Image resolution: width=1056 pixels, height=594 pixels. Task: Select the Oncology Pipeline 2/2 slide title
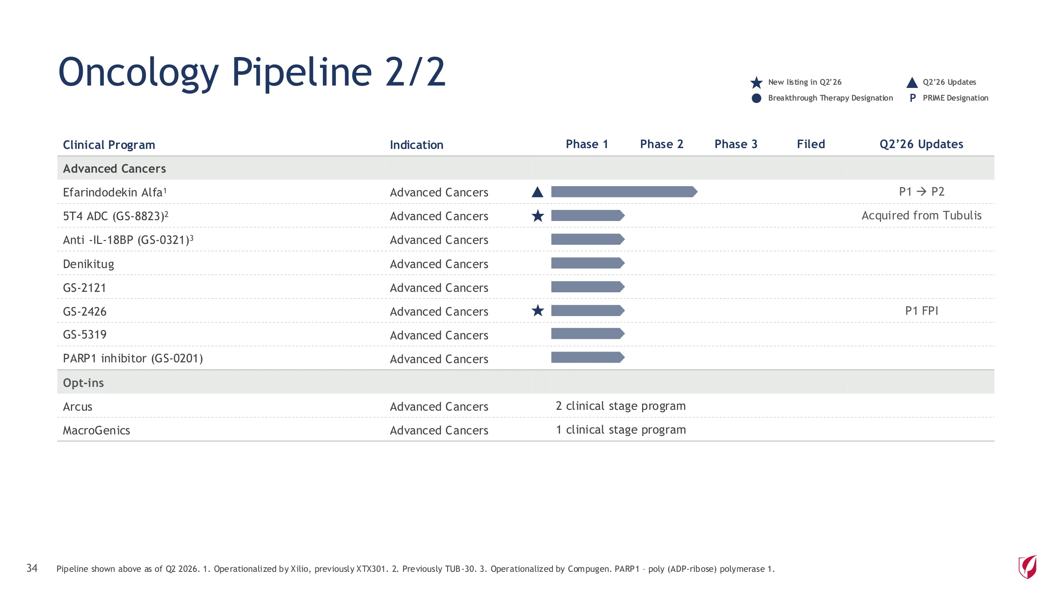(x=252, y=72)
